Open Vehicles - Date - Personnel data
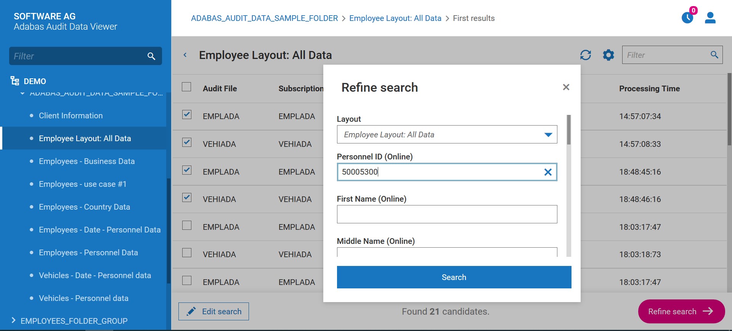Image resolution: width=732 pixels, height=331 pixels. coord(95,275)
